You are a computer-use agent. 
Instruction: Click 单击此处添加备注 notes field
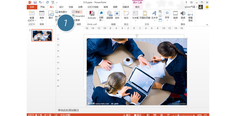tap(68, 110)
